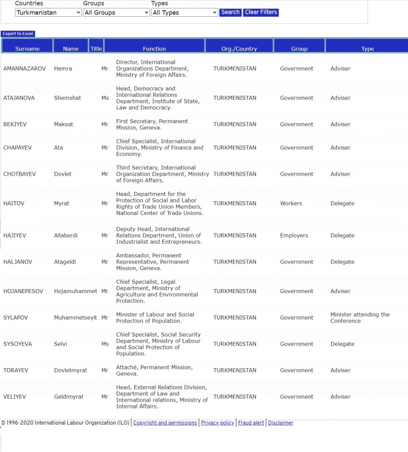Click the SYLAPOV row surname

pos(17,317)
